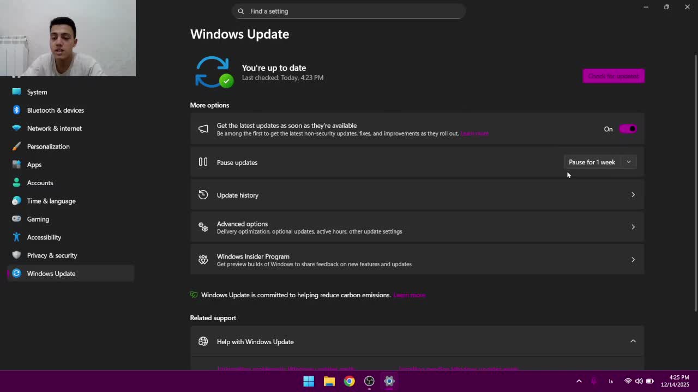Click the Windows Update sync status icon
The height and width of the screenshot is (392, 698).
213,72
